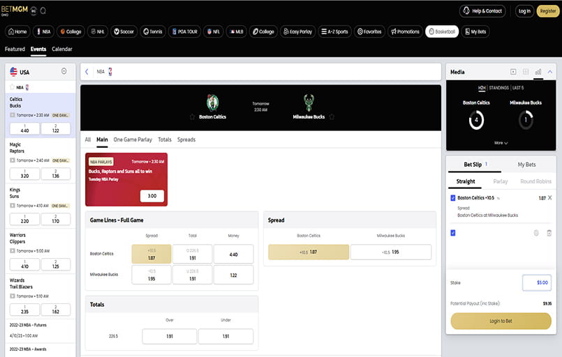This screenshot has width=562, height=357.
Task: Click the Log In button
Action: (524, 11)
